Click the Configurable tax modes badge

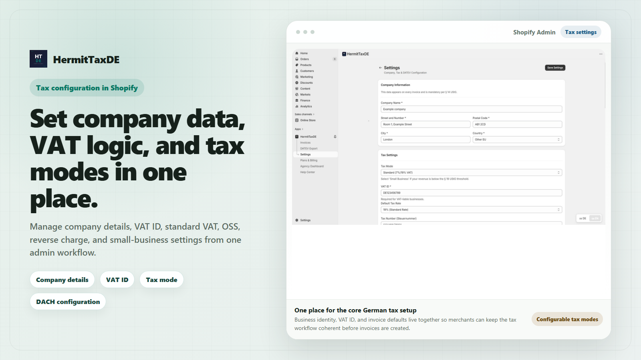(x=567, y=319)
